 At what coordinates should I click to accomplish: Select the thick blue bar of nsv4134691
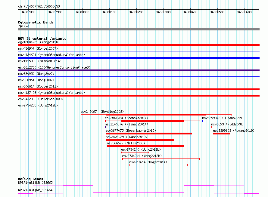(x=139, y=58)
